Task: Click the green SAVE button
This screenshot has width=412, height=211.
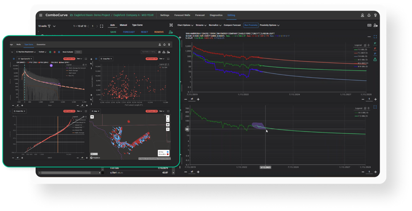Action: coord(113,32)
